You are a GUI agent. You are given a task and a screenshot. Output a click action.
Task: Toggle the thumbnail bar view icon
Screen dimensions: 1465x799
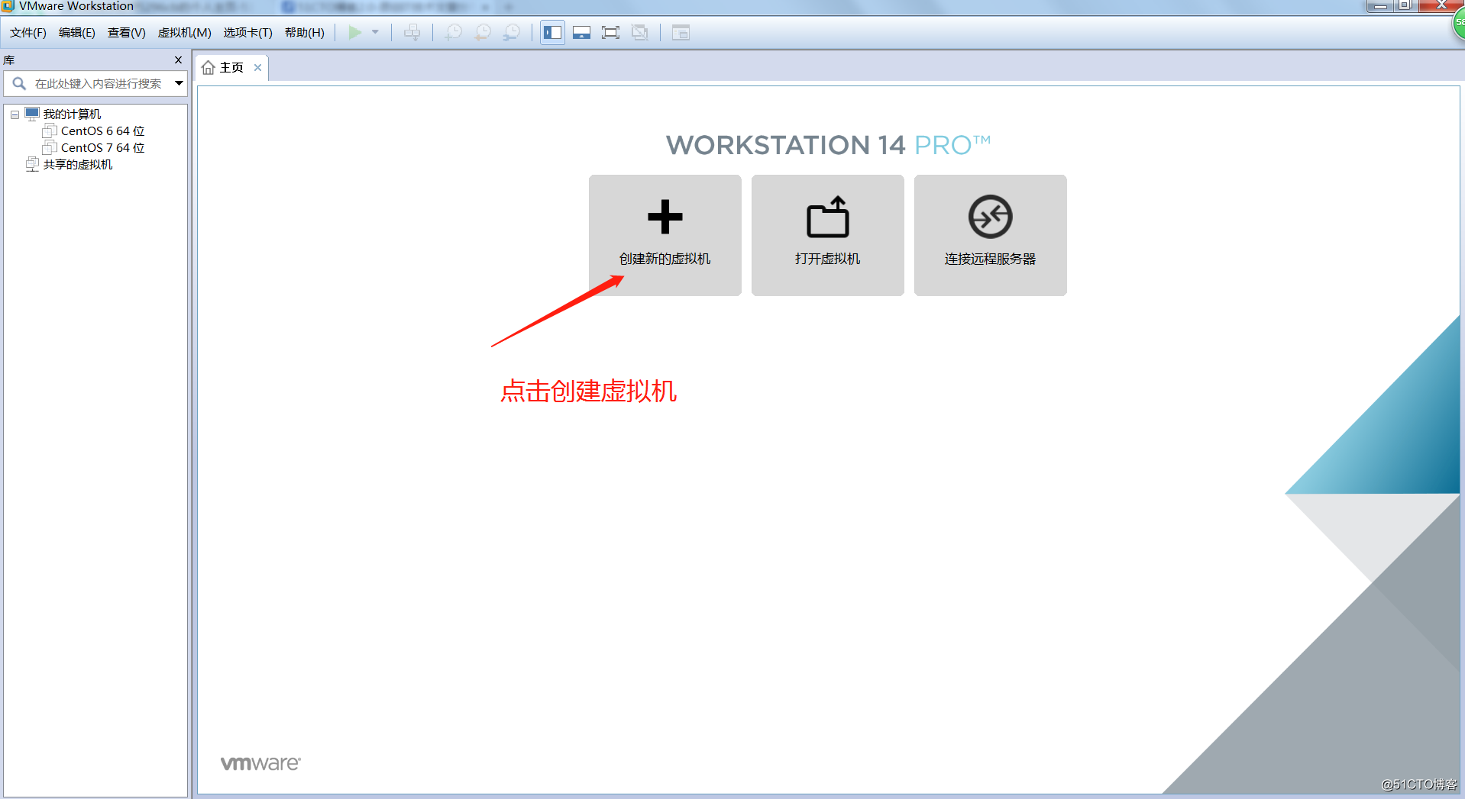(x=581, y=33)
